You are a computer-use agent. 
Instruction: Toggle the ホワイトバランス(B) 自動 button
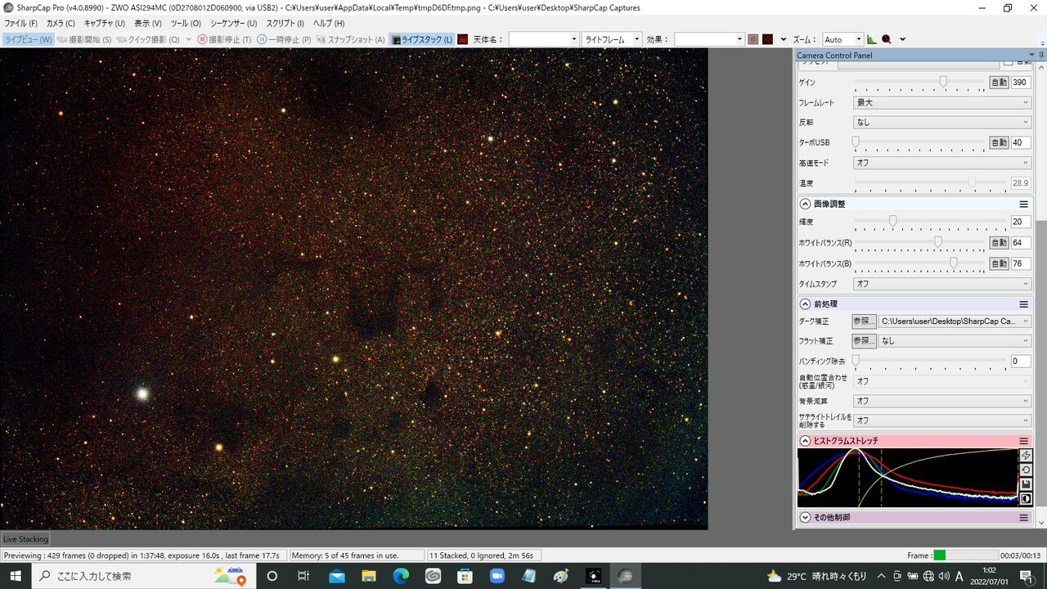[x=999, y=263]
